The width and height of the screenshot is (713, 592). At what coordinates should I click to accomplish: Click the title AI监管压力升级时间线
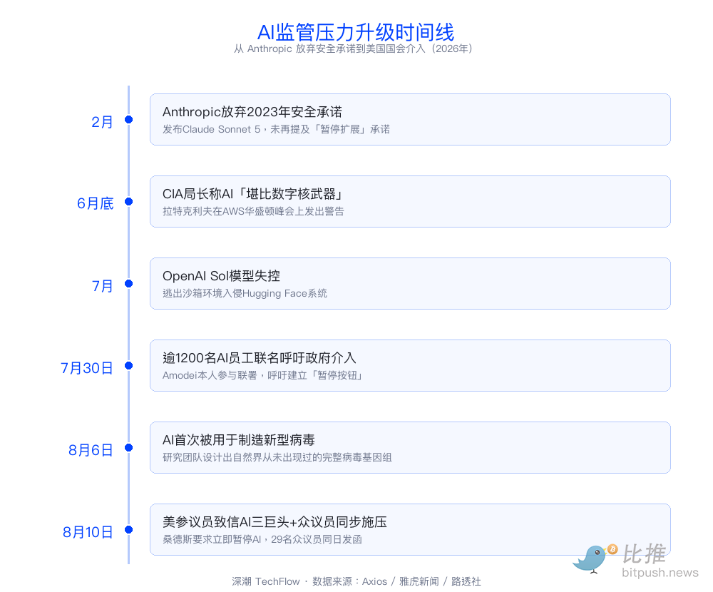tap(356, 32)
